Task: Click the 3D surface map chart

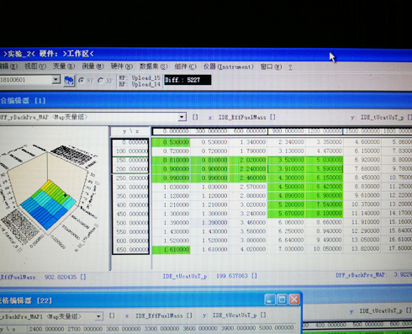Action: (x=50, y=198)
